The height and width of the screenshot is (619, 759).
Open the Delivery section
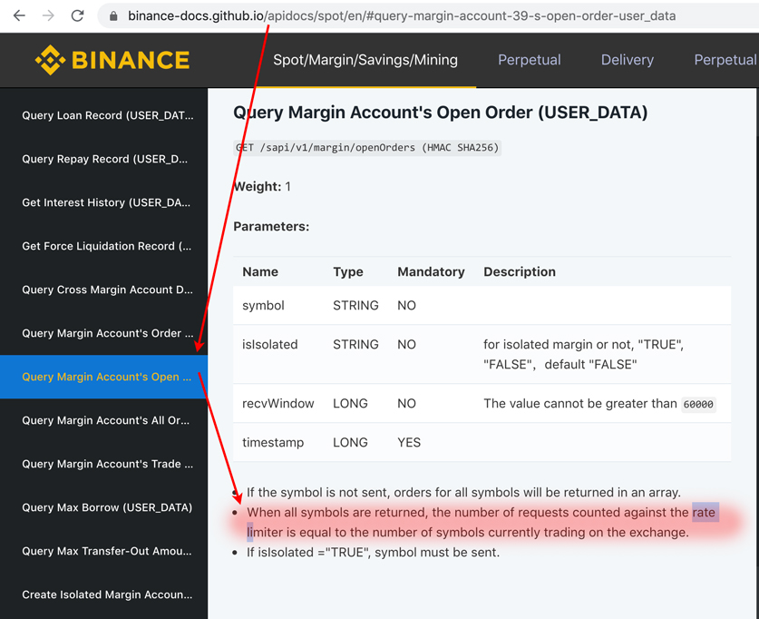pyautogui.click(x=627, y=59)
